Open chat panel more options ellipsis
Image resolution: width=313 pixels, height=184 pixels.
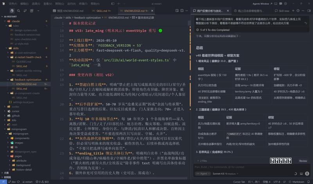pos(303,11)
